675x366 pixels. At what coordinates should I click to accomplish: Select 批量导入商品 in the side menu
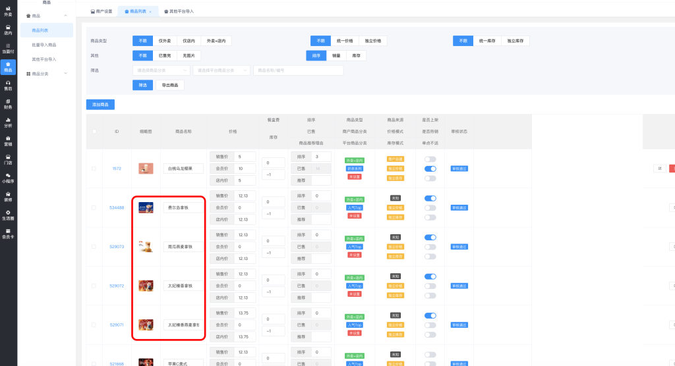44,45
